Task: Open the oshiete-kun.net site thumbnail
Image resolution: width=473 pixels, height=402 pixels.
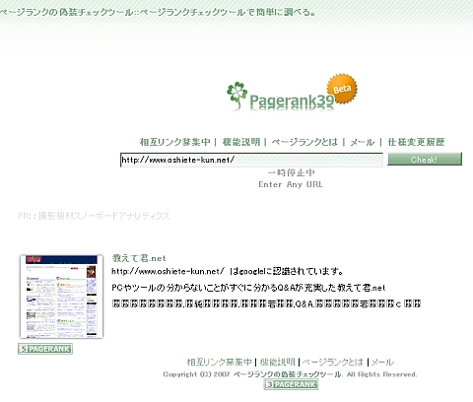Action: 61,297
